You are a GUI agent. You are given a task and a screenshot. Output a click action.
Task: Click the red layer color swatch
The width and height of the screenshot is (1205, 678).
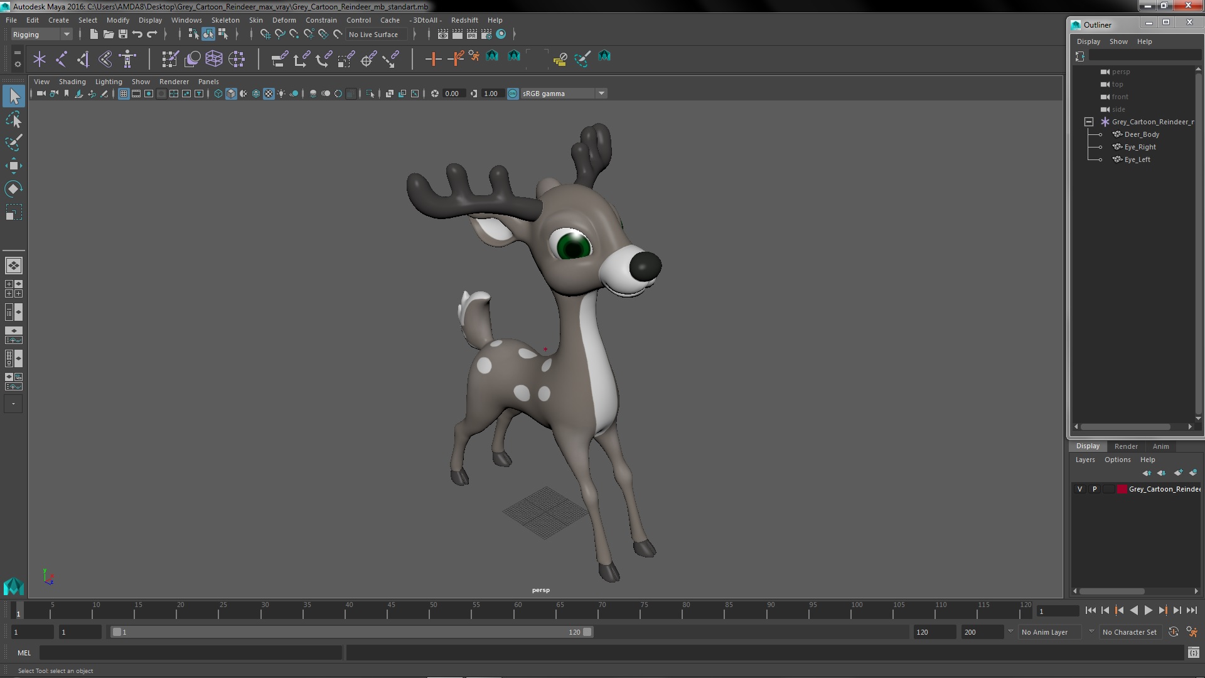click(1122, 489)
